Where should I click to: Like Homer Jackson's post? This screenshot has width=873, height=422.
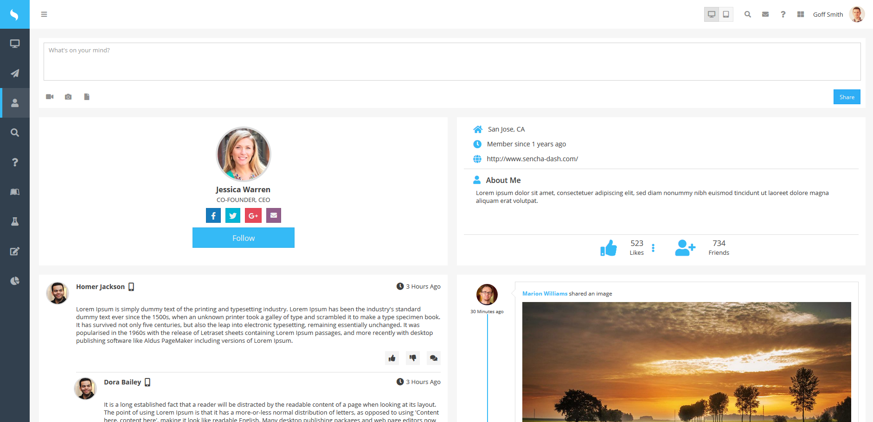click(x=392, y=358)
